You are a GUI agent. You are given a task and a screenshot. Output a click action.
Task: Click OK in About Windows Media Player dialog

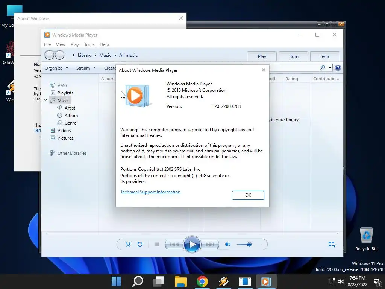pyautogui.click(x=248, y=195)
